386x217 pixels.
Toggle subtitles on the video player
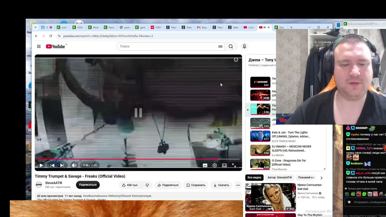(x=205, y=165)
